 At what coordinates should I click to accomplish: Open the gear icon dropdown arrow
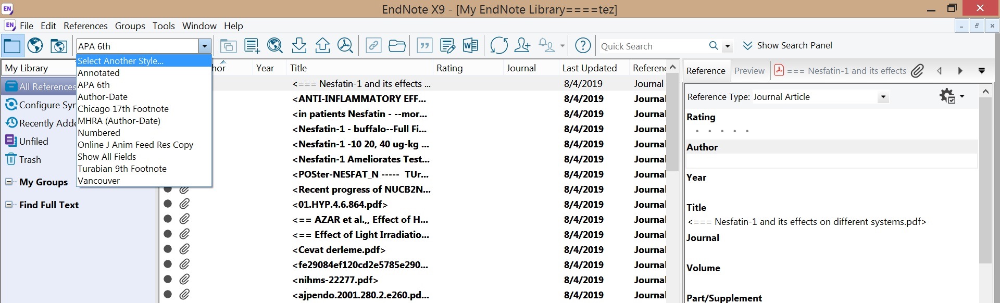click(x=962, y=96)
